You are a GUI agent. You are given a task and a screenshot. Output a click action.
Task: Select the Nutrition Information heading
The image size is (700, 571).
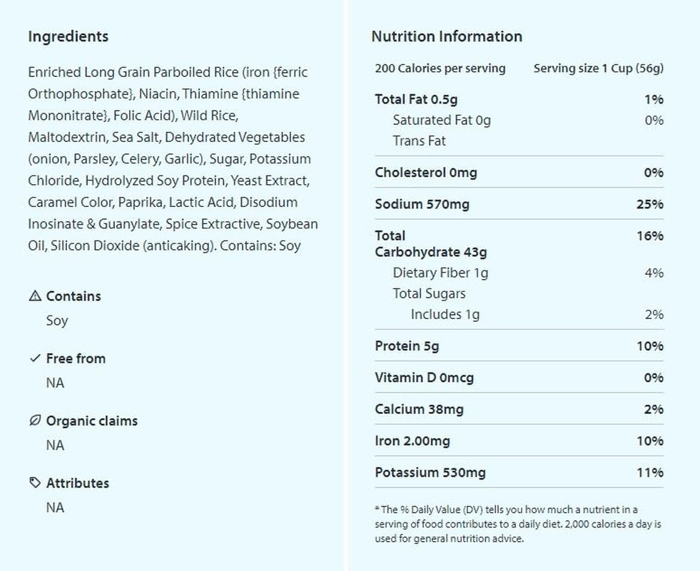[447, 36]
